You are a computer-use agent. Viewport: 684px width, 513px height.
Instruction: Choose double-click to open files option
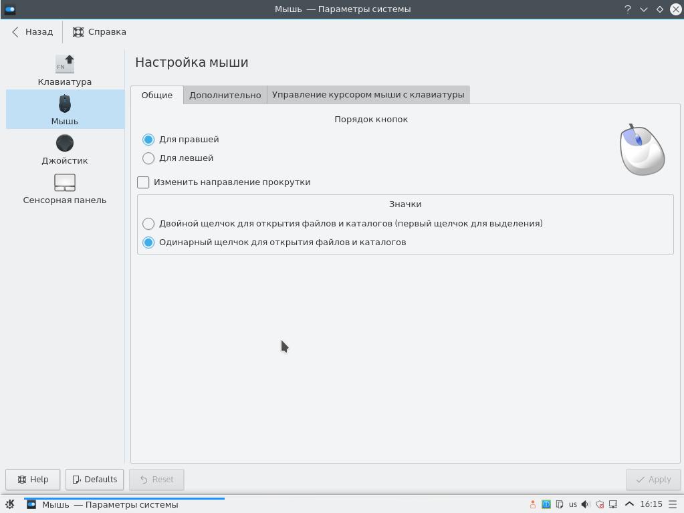(148, 224)
